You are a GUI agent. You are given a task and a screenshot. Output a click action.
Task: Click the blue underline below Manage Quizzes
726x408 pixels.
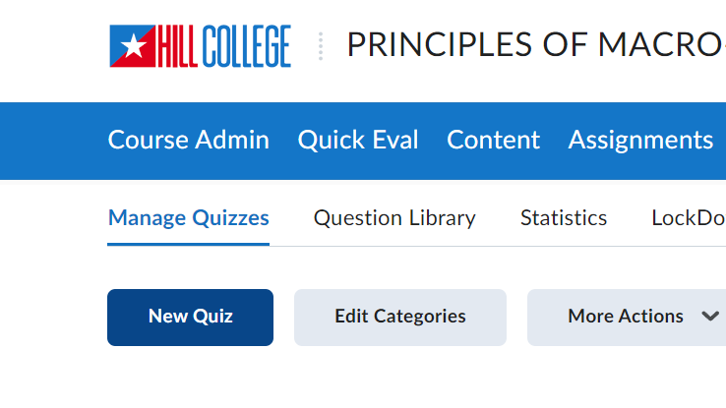point(189,244)
